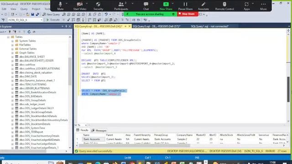Screen dimensions: 292x164
Task: Expand the dbo.DIM_DATE table node
Action: [x=12, y=77]
